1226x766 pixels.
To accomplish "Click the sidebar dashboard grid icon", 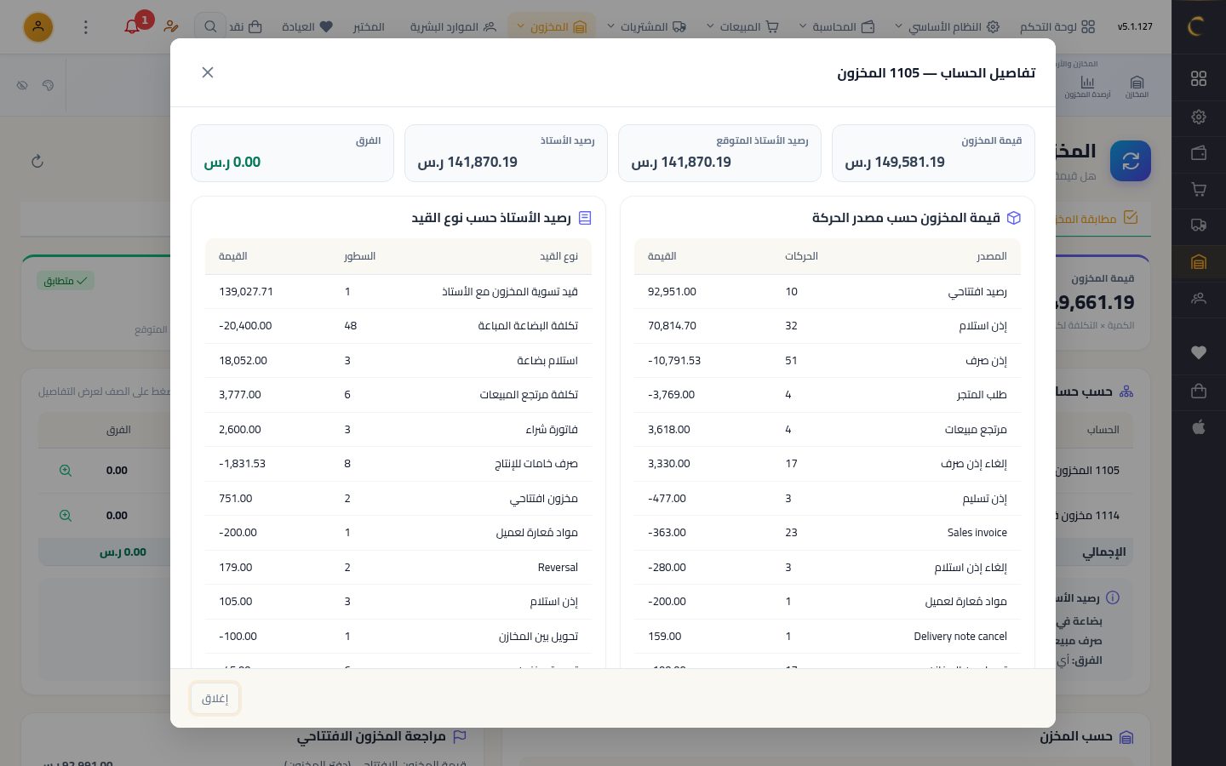I will coord(1199,78).
